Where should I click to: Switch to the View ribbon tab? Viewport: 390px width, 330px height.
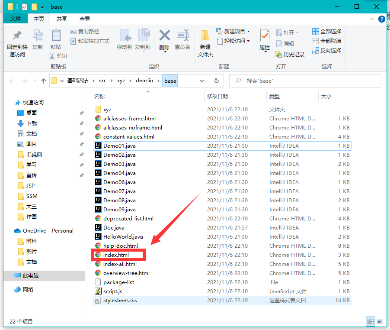pos(85,19)
